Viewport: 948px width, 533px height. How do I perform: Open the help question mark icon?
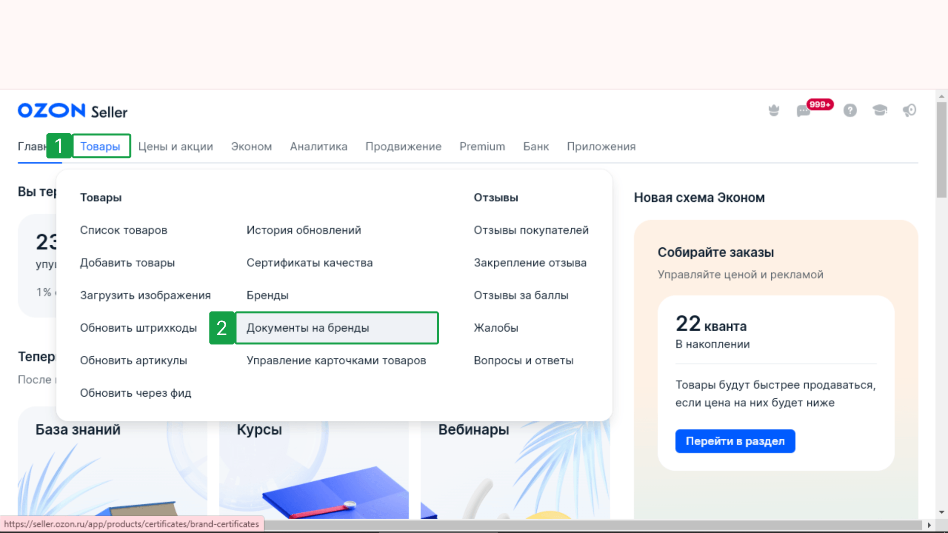[x=850, y=110]
